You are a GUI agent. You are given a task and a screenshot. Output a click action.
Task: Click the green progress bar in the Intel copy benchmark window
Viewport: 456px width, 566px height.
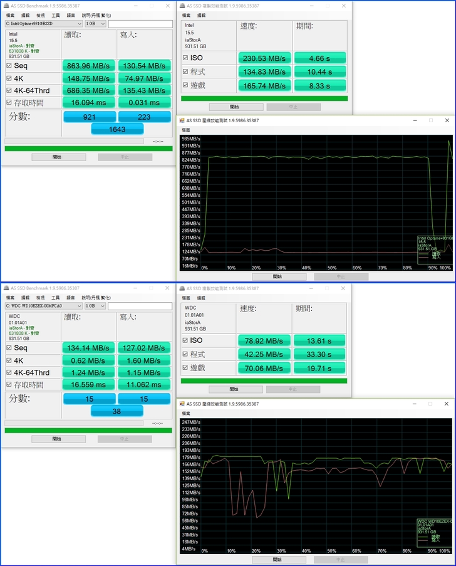tap(264, 98)
